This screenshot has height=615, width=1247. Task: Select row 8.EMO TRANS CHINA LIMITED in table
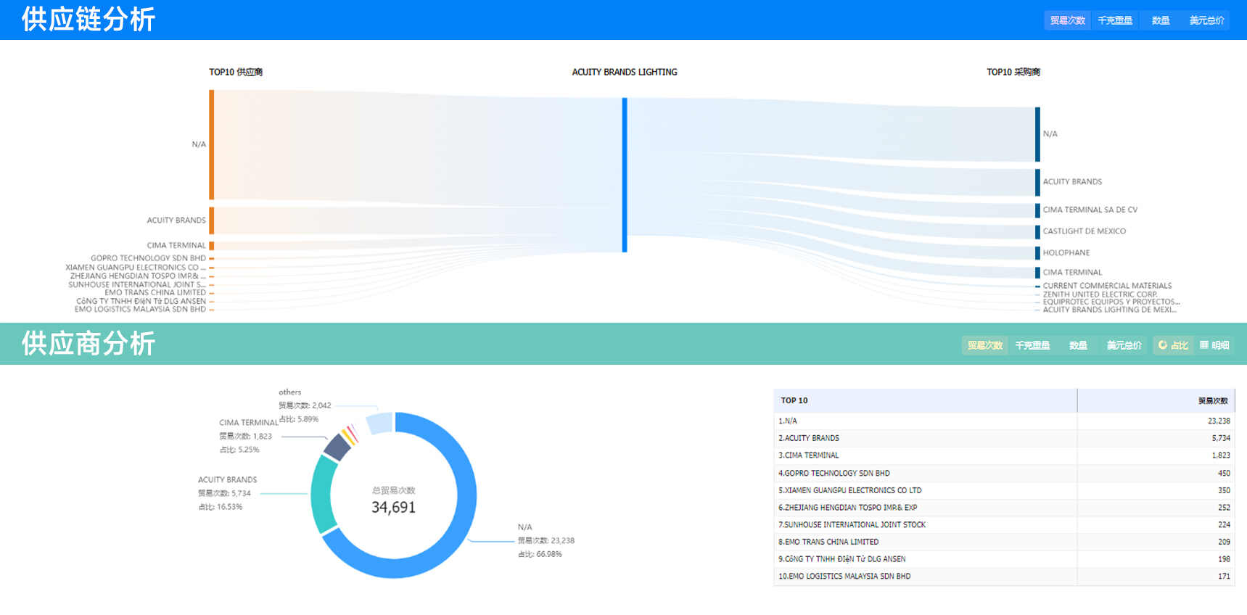(1004, 542)
